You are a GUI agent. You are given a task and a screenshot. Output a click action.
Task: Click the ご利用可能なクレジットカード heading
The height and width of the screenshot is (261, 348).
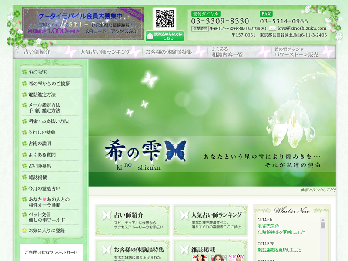(x=51, y=253)
